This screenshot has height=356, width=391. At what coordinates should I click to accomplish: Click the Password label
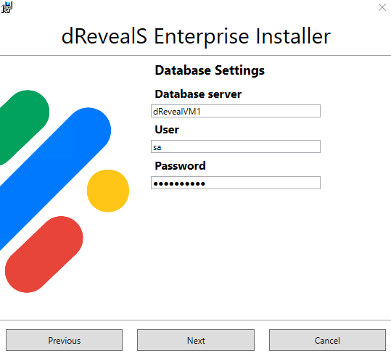pyautogui.click(x=180, y=166)
